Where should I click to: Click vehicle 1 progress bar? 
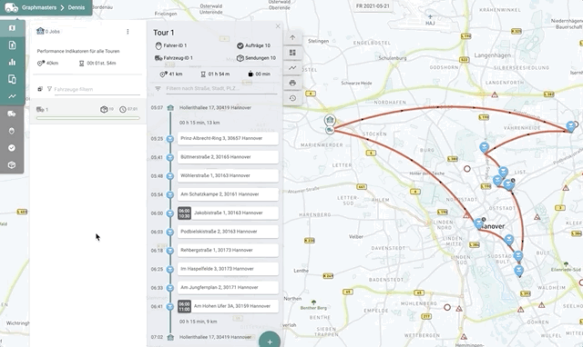click(x=88, y=118)
